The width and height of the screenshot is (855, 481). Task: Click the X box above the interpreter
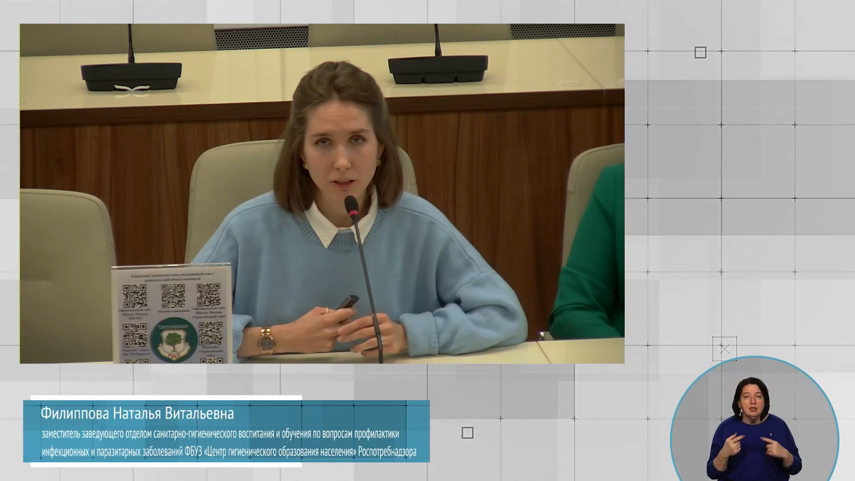724,349
